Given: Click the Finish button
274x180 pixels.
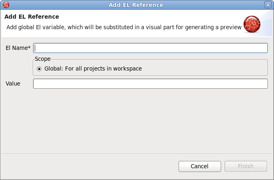Looking at the screenshot, I should coord(246,166).
